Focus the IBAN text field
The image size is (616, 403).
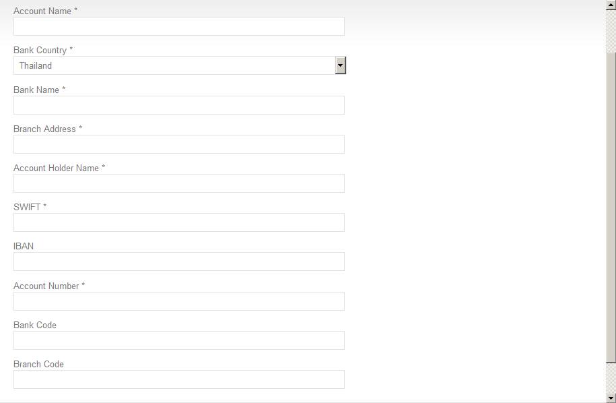(x=178, y=261)
